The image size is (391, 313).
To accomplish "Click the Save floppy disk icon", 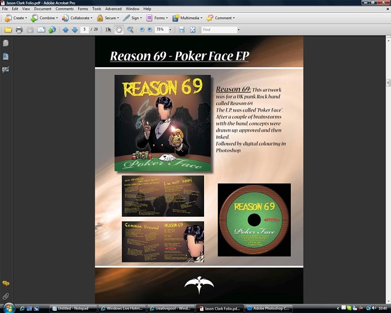I will point(30,30).
